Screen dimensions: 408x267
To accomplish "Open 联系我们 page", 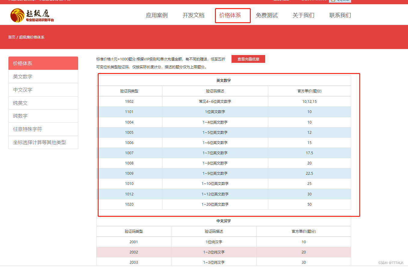I will (340, 15).
